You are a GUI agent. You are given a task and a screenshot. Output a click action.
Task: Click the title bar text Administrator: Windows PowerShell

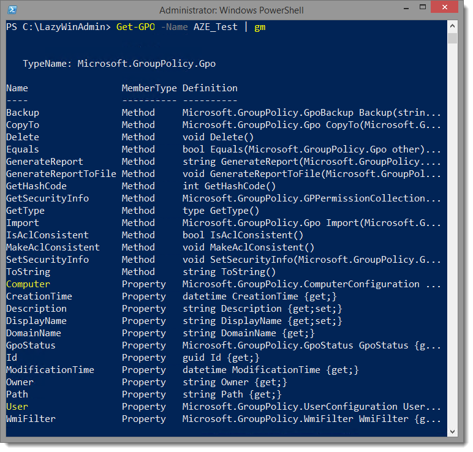(232, 10)
